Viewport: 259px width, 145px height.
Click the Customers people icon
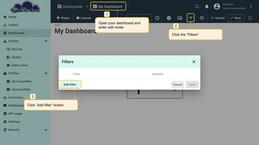(5, 98)
